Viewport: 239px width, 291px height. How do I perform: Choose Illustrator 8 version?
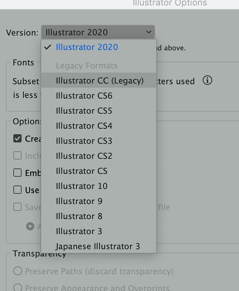(x=99, y=216)
